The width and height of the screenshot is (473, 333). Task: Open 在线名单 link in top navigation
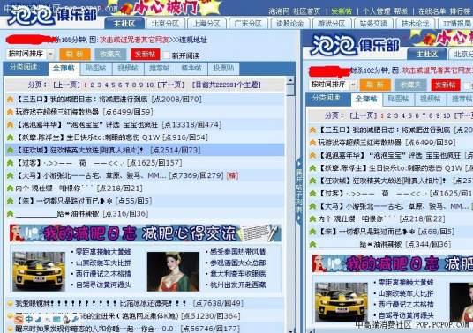[432, 11]
